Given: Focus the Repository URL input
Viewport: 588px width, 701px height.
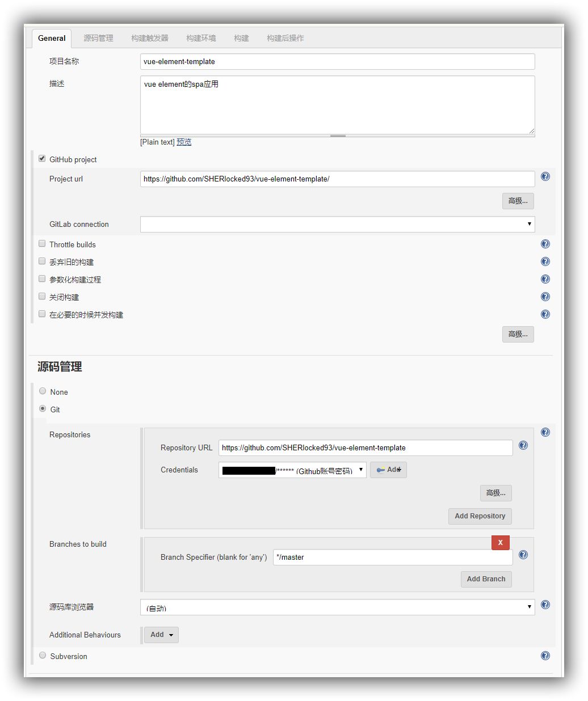Looking at the screenshot, I should point(366,447).
